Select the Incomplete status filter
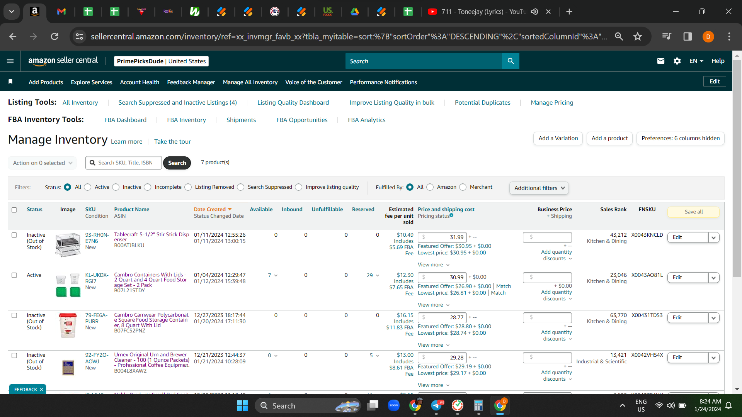This screenshot has width=742, height=417. [148, 187]
